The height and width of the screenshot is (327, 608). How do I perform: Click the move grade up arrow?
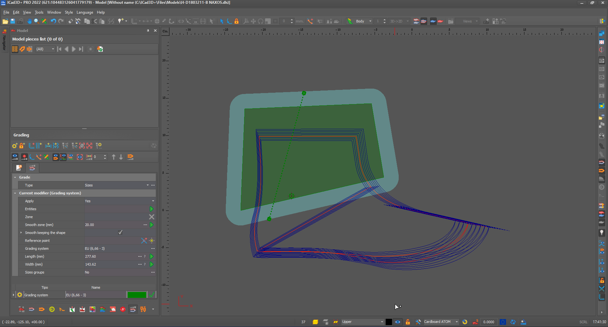coord(114,157)
